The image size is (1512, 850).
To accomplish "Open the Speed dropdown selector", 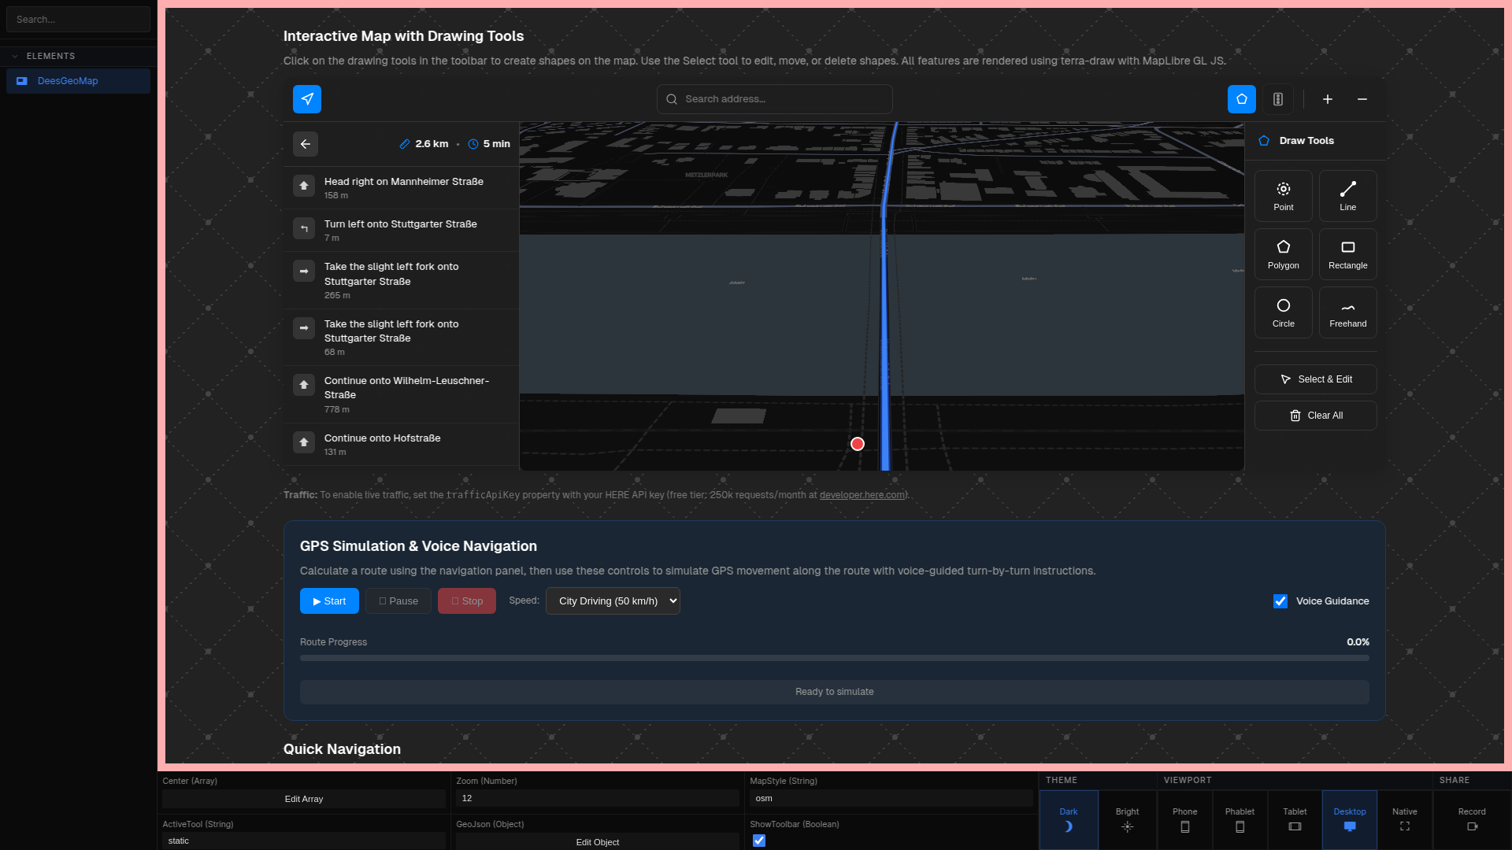I will [x=613, y=601].
